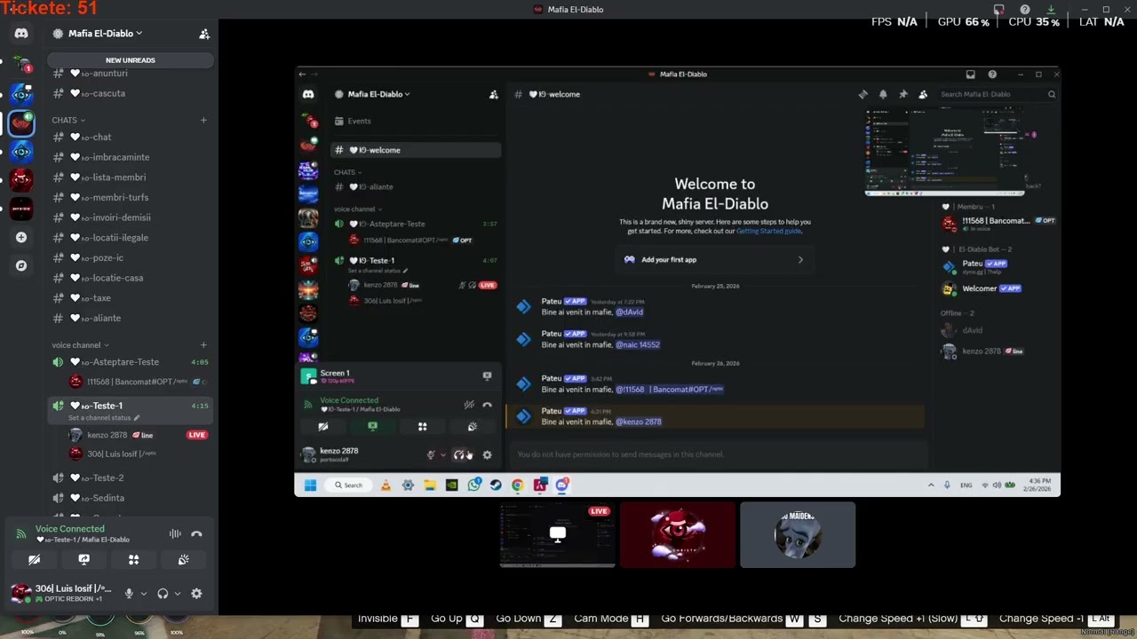Create a channel in the CHATS category
The image size is (1137, 639).
(x=203, y=120)
